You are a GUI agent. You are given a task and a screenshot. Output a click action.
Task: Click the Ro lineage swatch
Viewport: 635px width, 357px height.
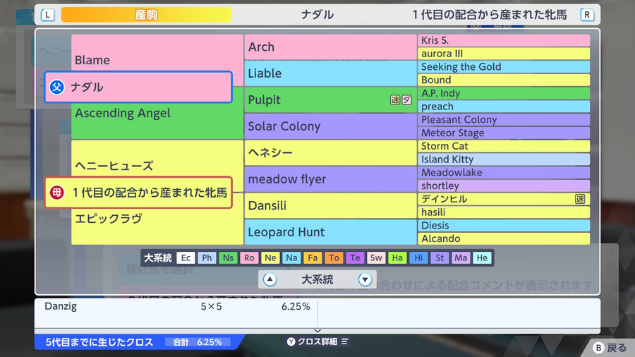click(x=249, y=258)
